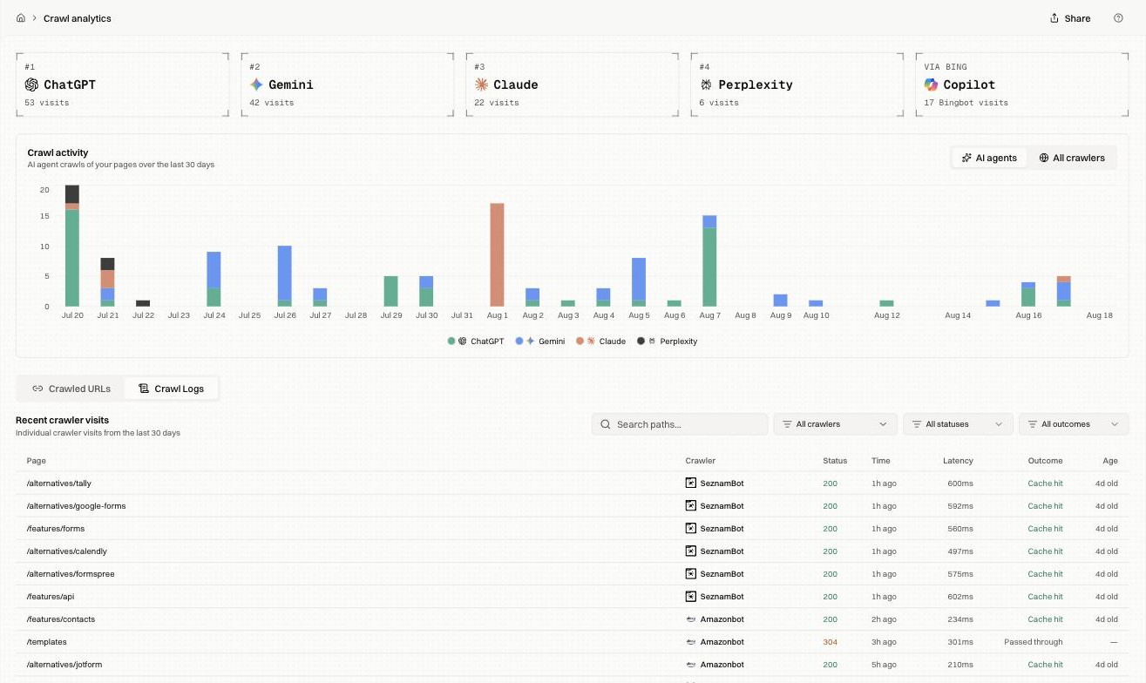Viewport: 1146px width, 683px height.
Task: Click the Crawl analytics breadcrumb
Action: coord(78,18)
